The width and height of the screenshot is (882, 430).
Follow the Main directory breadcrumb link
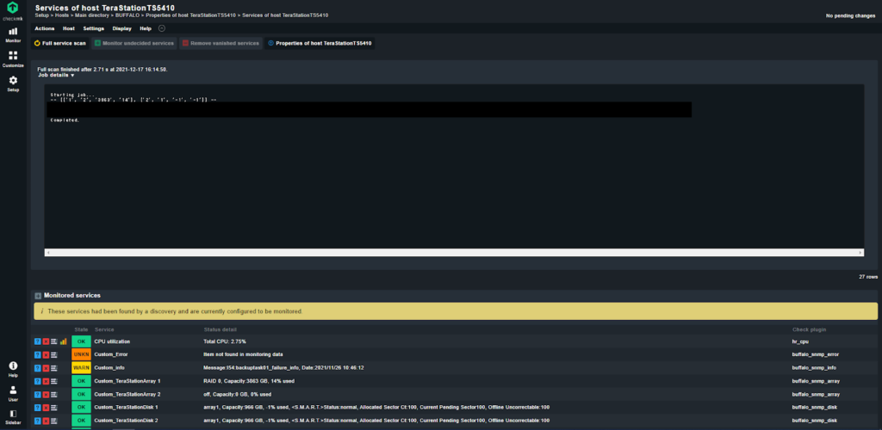(91, 15)
